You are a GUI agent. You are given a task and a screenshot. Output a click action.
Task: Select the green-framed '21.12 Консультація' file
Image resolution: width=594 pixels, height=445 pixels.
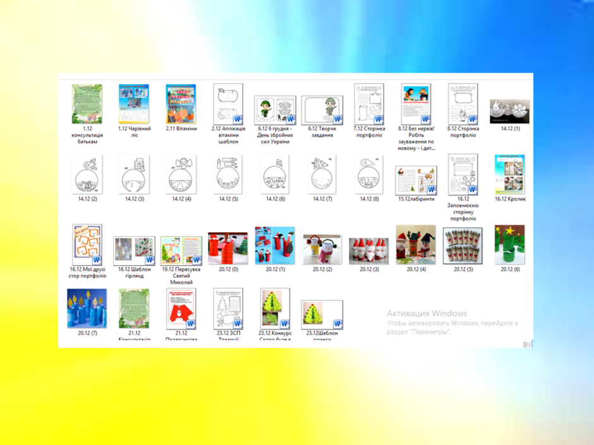[x=134, y=309]
